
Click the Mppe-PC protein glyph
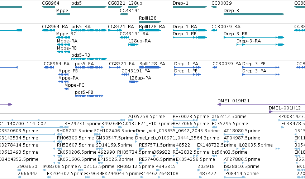point(67,89)
